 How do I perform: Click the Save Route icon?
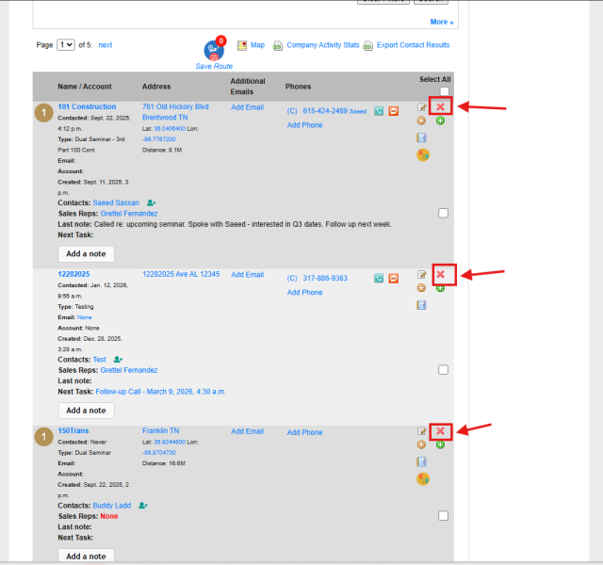[214, 50]
